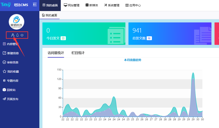Switch to 访问量统计 tab
The height and width of the screenshot is (128, 219).
tap(56, 53)
